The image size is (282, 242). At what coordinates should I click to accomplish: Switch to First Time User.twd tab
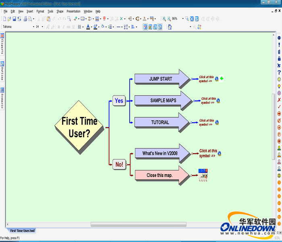23,230
